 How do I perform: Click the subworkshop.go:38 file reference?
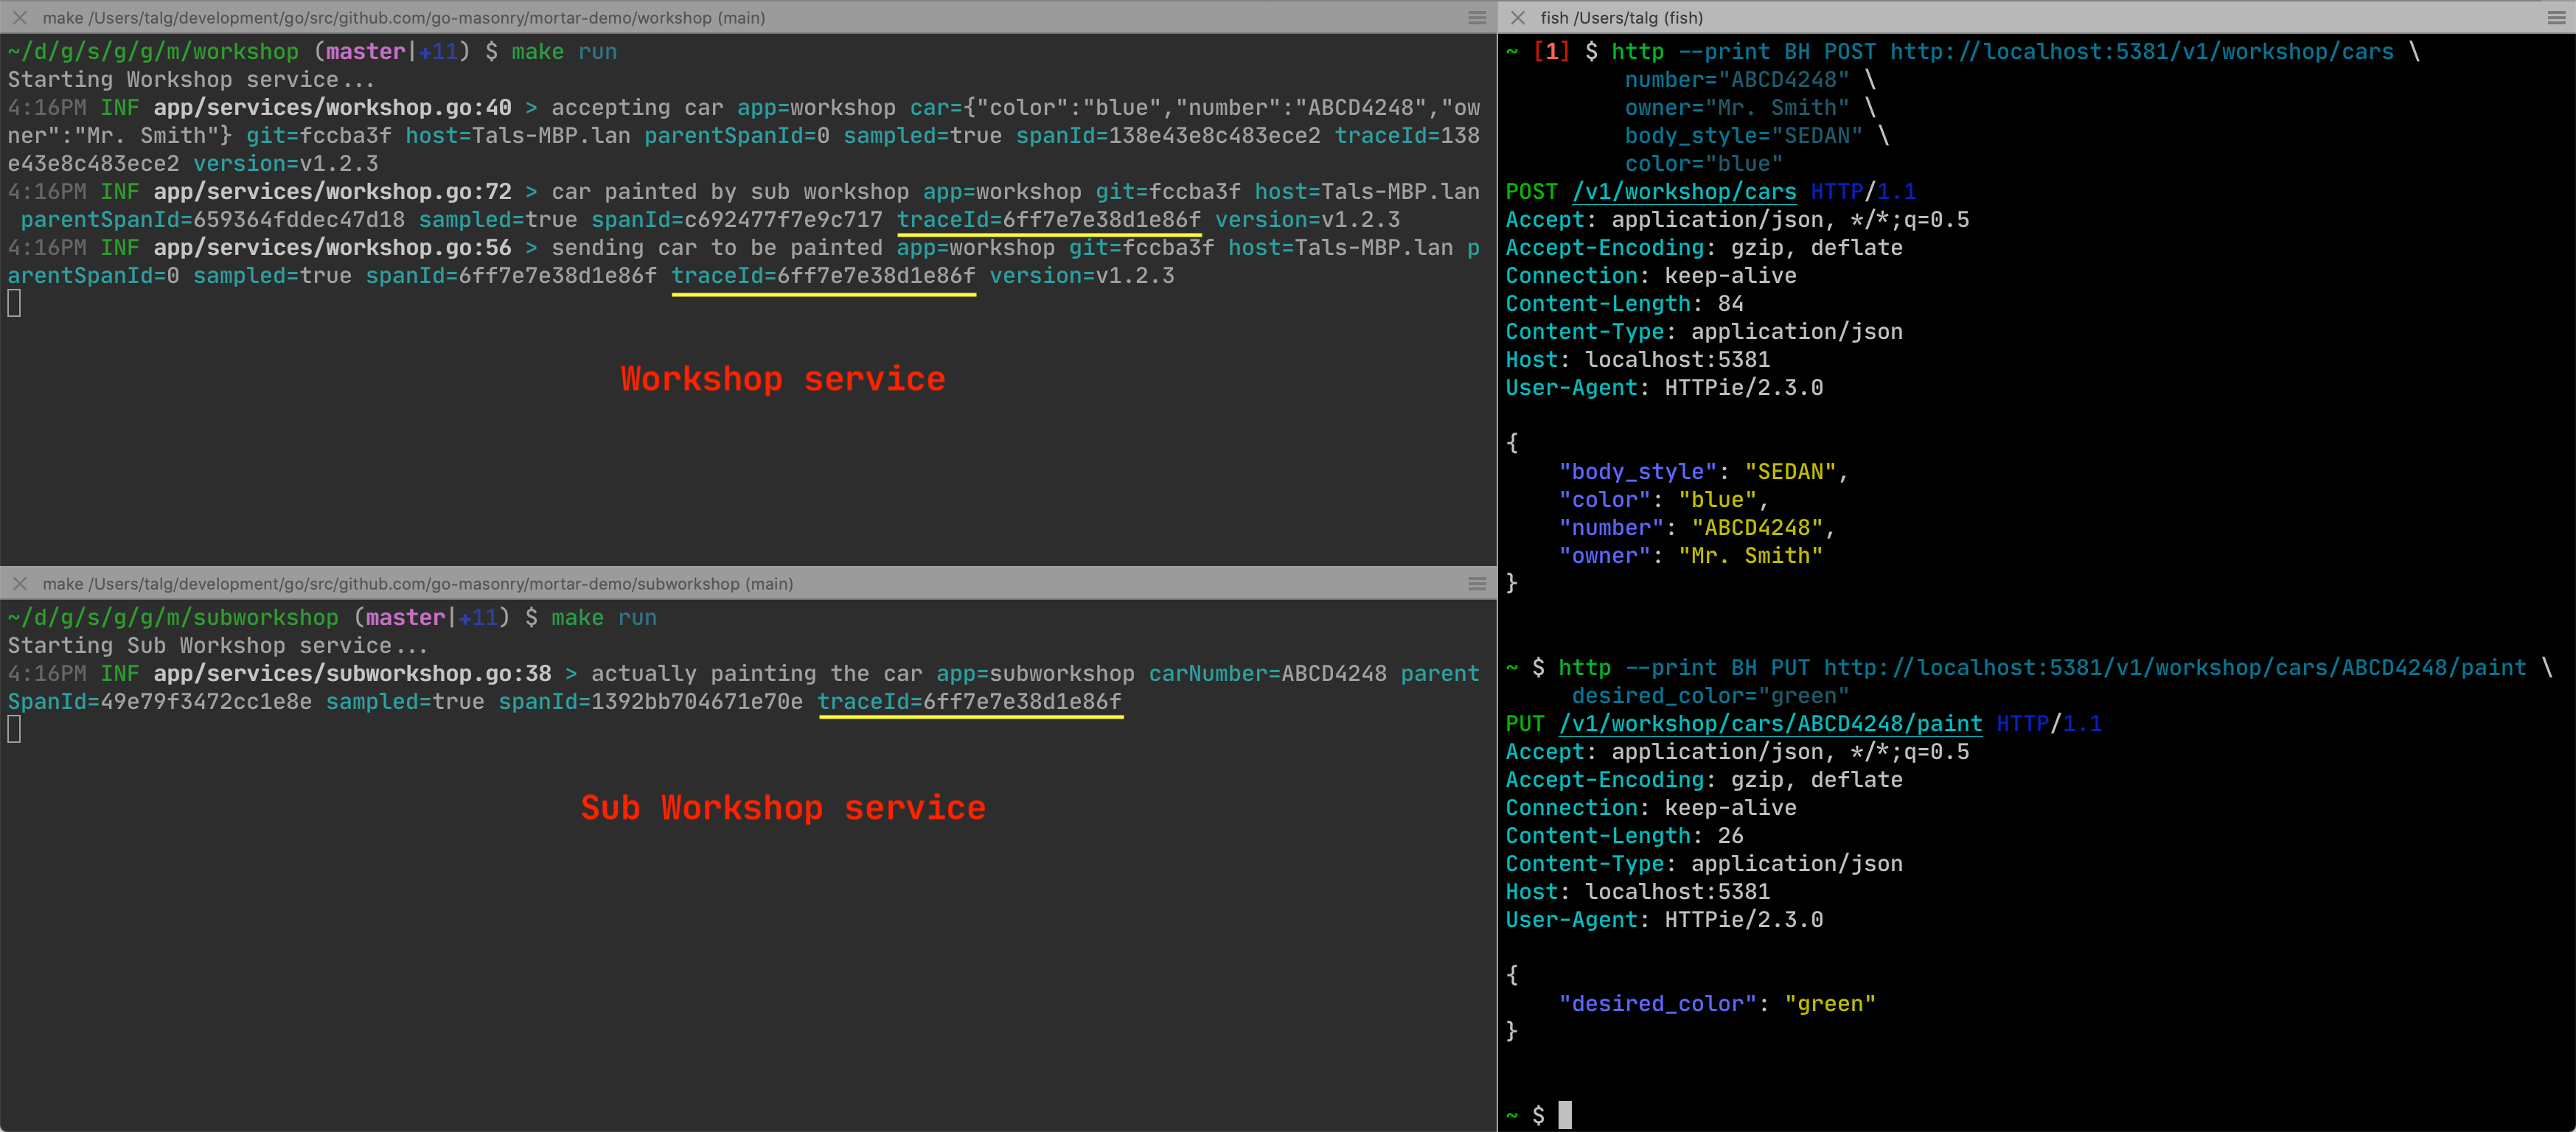[x=352, y=673]
